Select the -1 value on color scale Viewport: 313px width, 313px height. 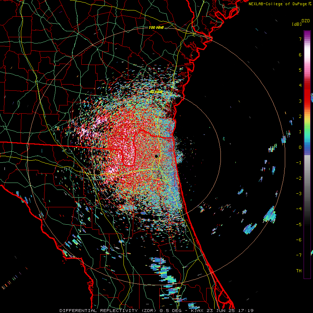(x=299, y=163)
